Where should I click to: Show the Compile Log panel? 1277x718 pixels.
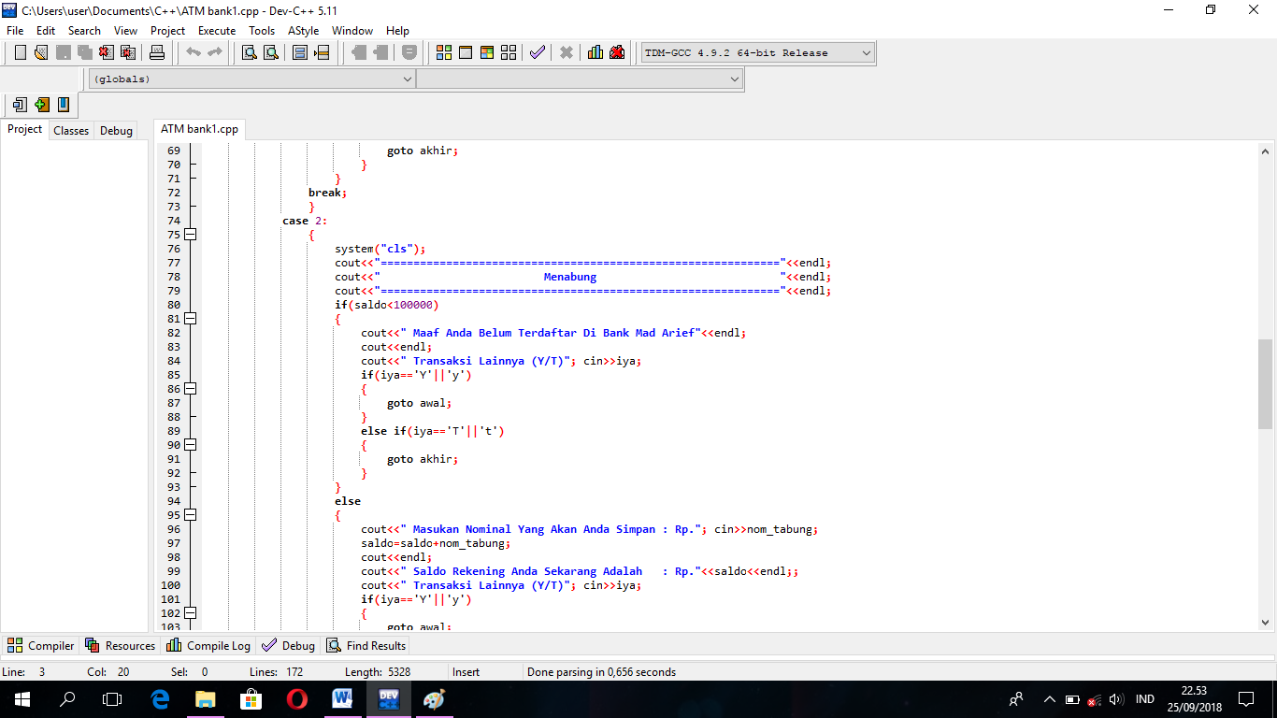pos(208,645)
